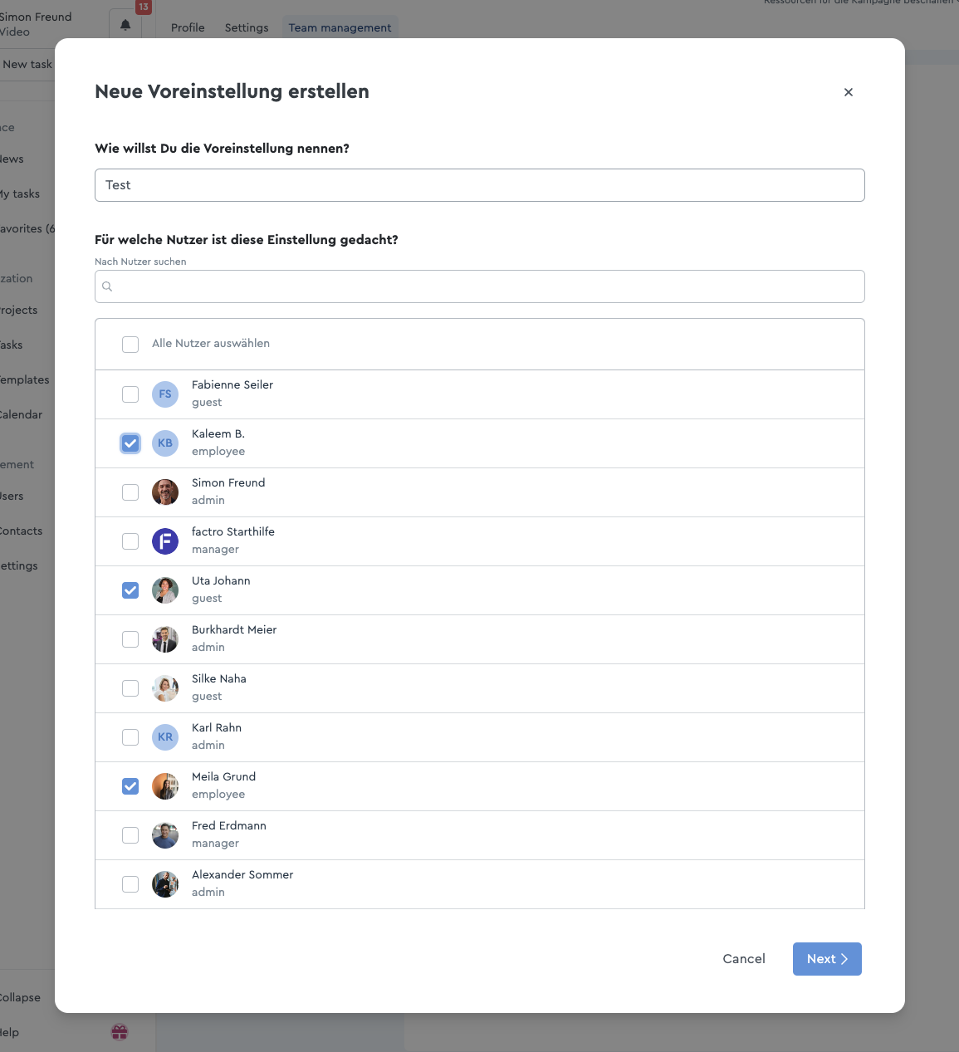Click the search magnifier icon in user search

coord(107,286)
